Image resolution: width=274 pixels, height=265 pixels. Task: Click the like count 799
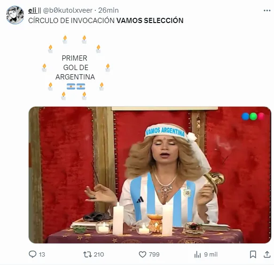tap(154, 255)
